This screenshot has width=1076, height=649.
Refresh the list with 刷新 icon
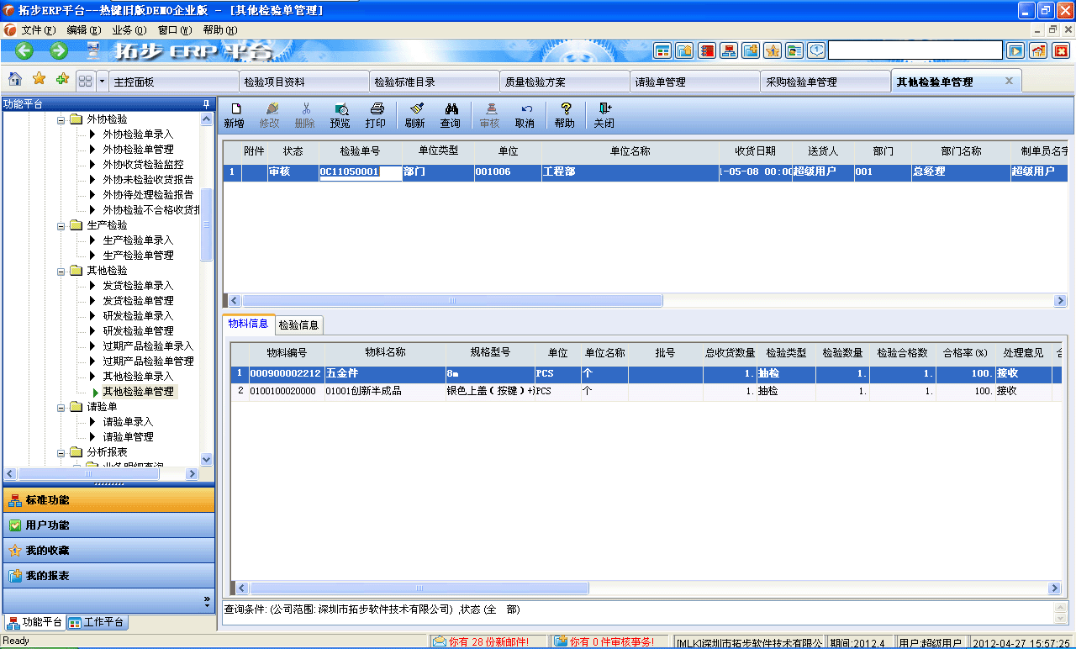(414, 115)
